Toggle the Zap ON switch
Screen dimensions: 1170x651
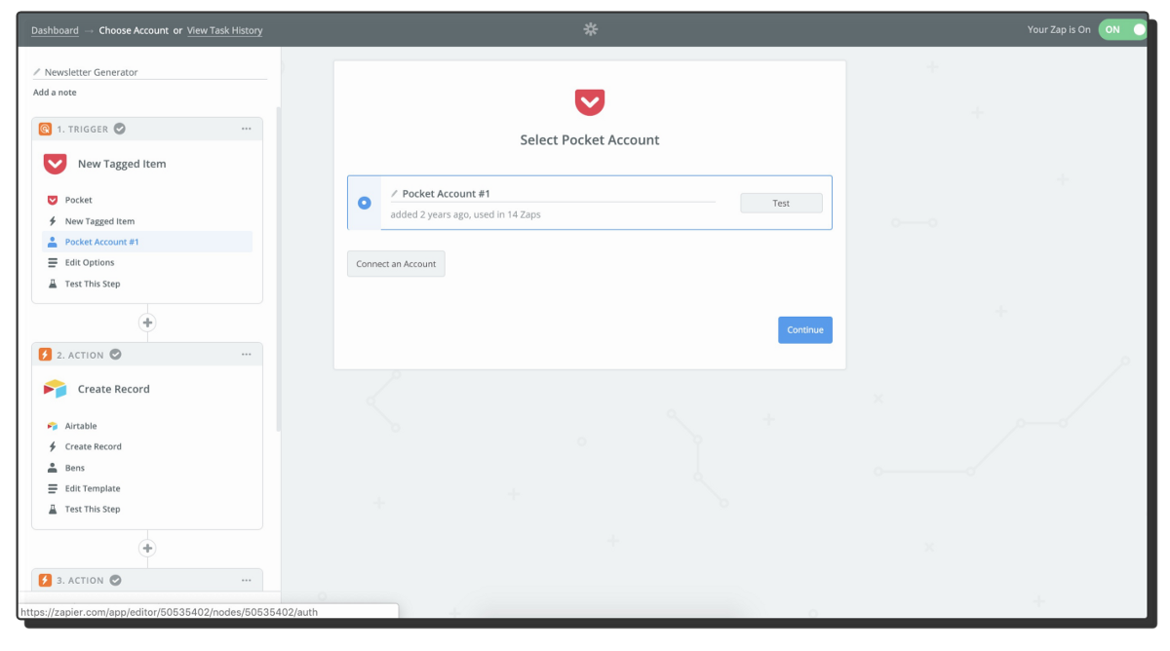1123,29
